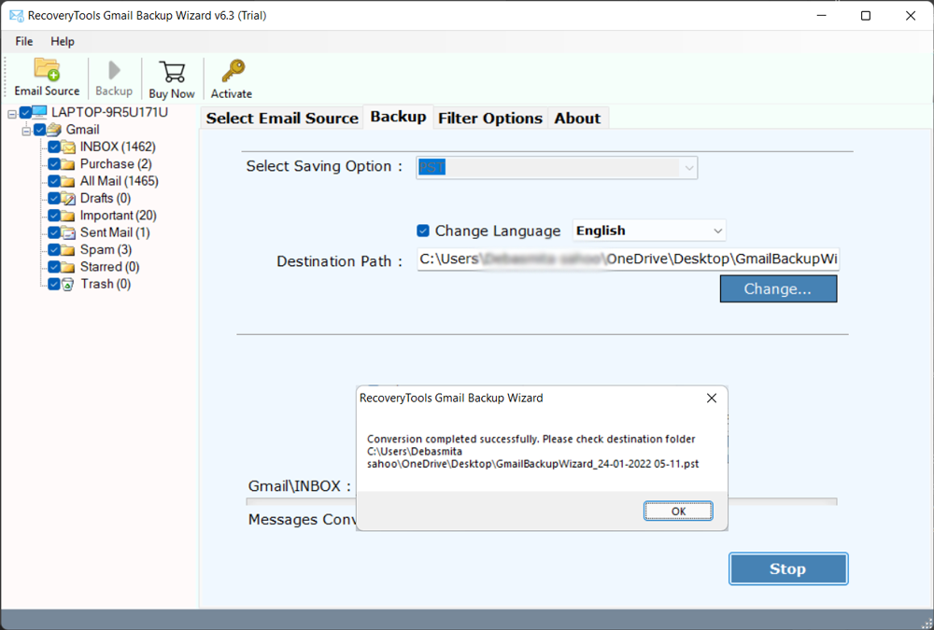Image resolution: width=934 pixels, height=630 pixels.
Task: Click the Drafts folder icon
Action: pos(68,198)
